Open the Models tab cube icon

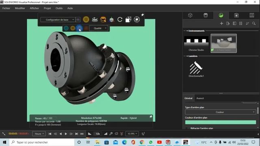click(190, 15)
